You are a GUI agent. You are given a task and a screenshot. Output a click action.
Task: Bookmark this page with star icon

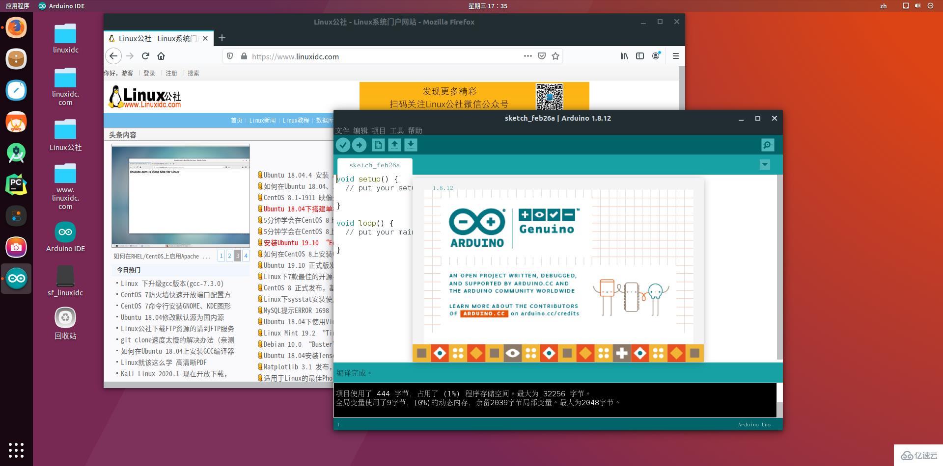click(555, 56)
